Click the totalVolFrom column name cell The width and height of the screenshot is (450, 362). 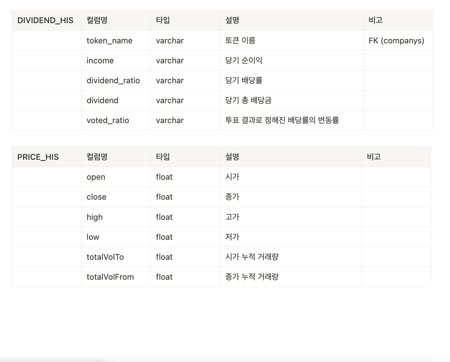click(x=116, y=277)
